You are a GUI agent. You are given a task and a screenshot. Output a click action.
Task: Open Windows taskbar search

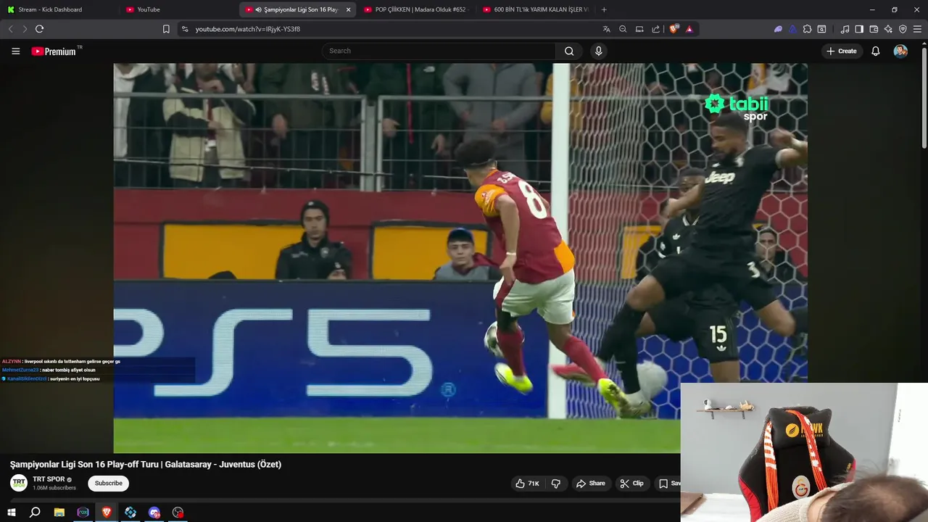click(x=35, y=513)
